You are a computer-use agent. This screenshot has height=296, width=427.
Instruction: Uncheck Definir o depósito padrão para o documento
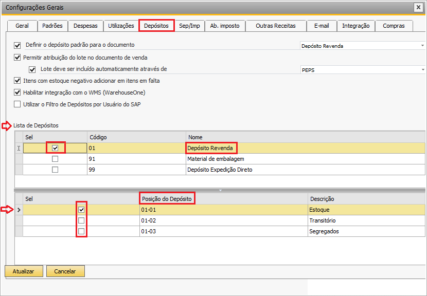coord(17,45)
